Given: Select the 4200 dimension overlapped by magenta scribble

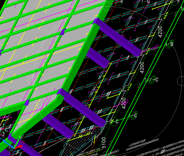Looking at the screenshot, I should pos(124,103).
